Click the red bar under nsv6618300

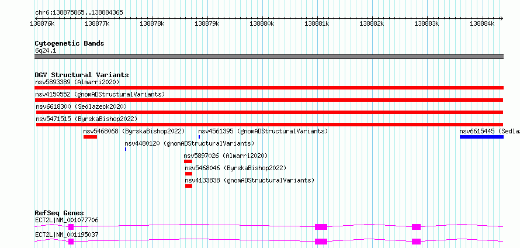269,112
